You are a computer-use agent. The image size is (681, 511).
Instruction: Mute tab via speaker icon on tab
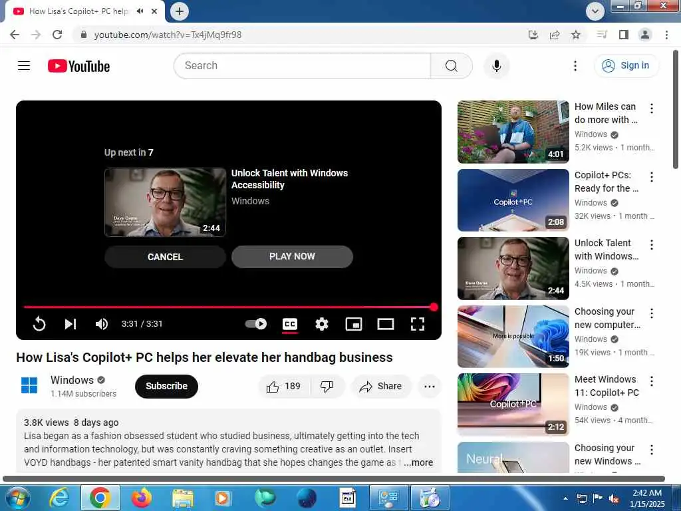coord(140,11)
